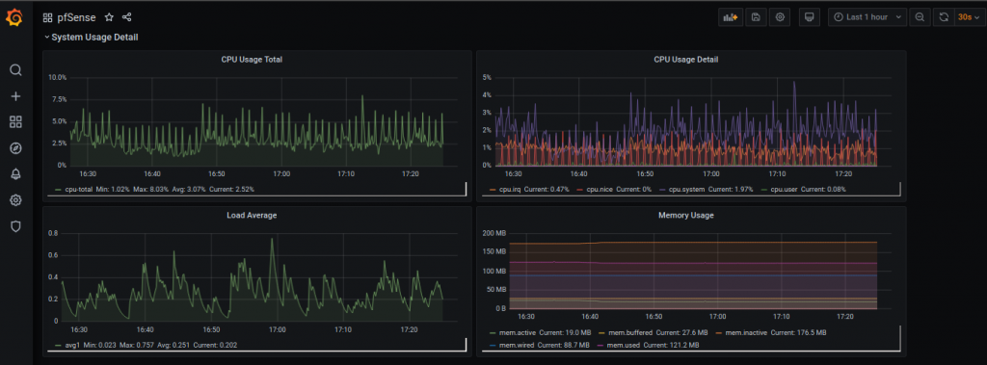Save the dashboard with the disk icon
The image size is (987, 365).
coord(756,17)
